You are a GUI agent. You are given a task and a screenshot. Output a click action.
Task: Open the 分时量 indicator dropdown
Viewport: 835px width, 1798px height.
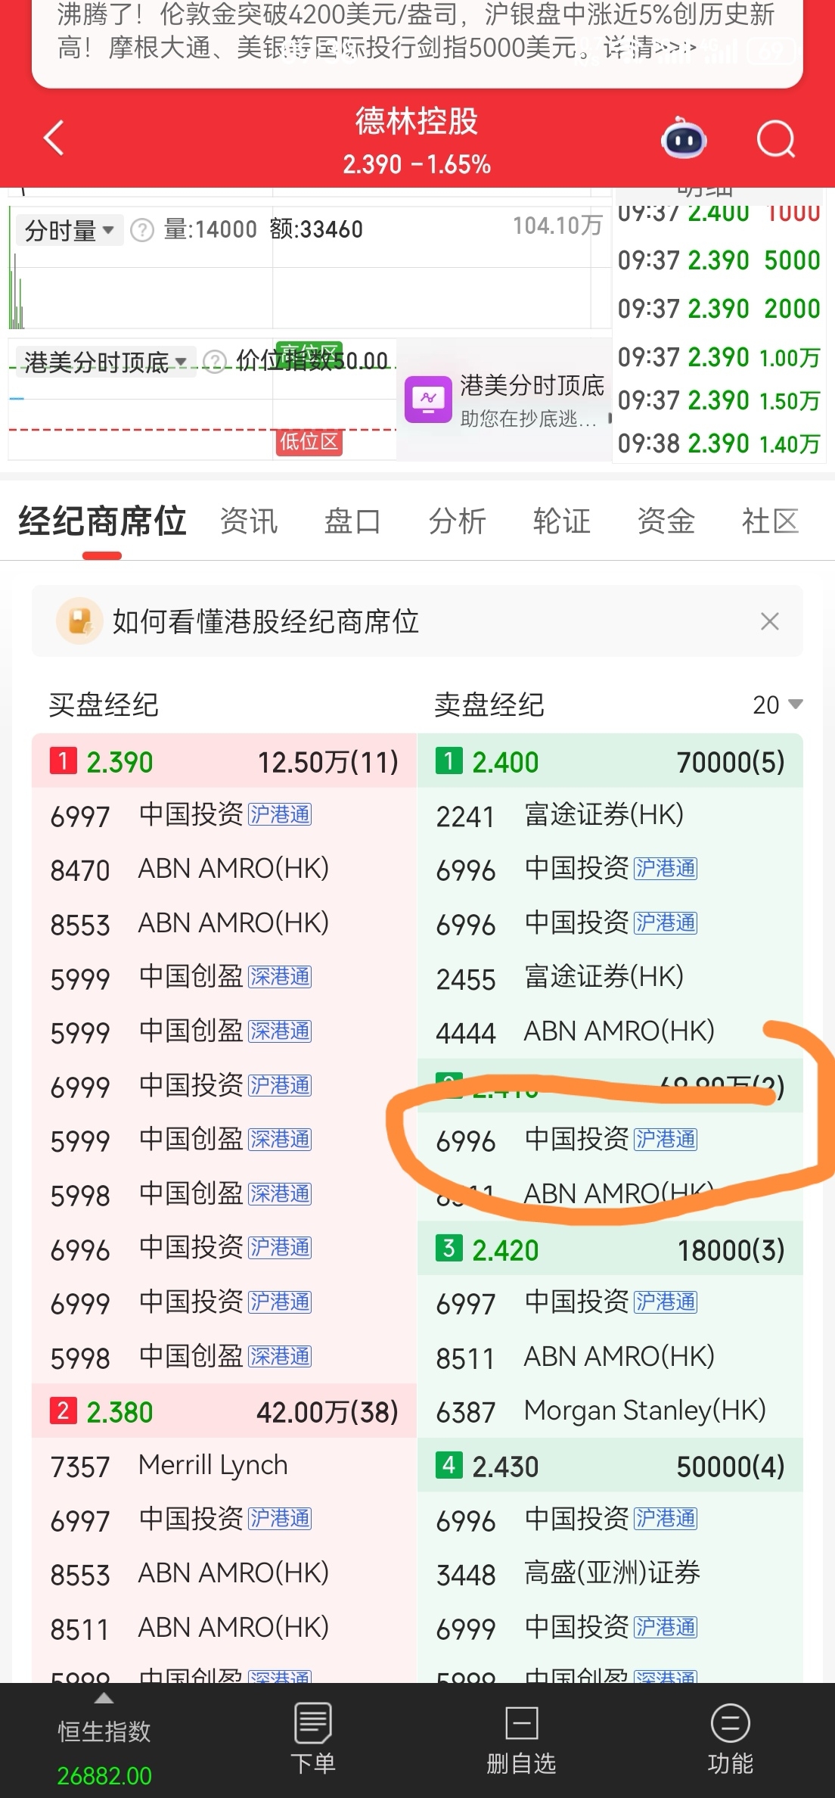click(69, 229)
